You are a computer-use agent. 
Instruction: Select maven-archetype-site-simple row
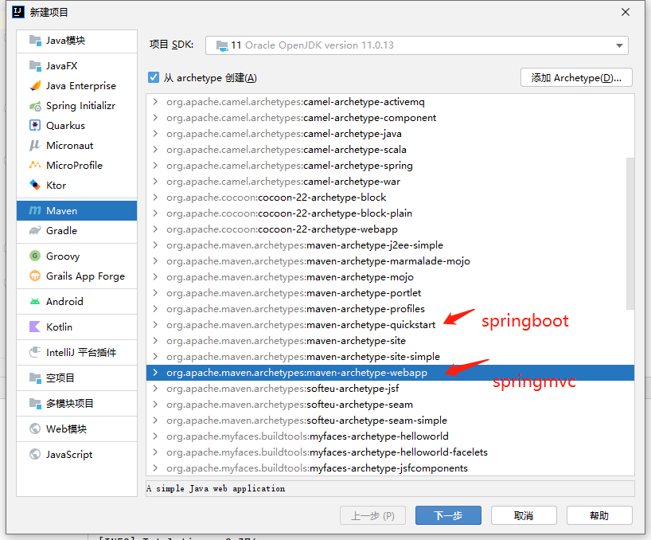point(390,356)
